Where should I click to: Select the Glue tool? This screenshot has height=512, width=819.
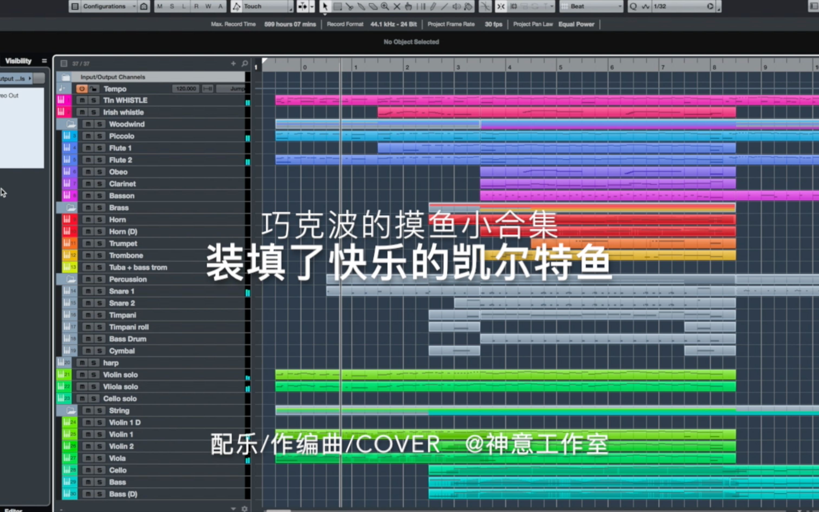pyautogui.click(x=362, y=6)
